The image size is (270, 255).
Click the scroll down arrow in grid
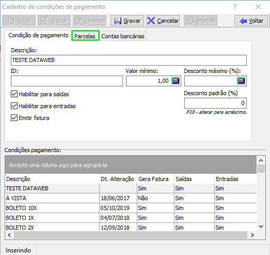pos(261,227)
